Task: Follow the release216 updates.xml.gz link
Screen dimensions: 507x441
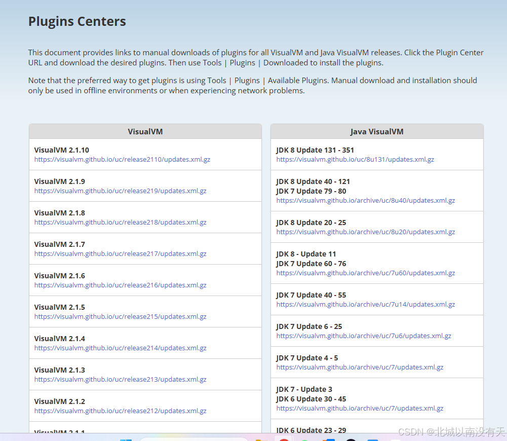Action: click(120, 285)
